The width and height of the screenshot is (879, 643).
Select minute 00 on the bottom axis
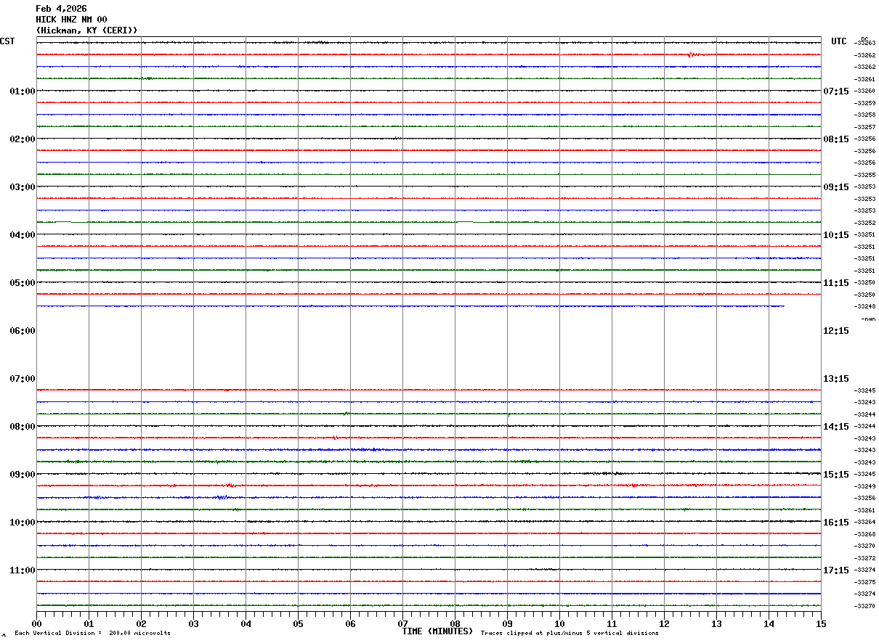[x=36, y=624]
